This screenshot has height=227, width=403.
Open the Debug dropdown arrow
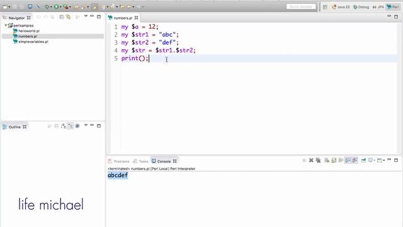coord(51,7)
